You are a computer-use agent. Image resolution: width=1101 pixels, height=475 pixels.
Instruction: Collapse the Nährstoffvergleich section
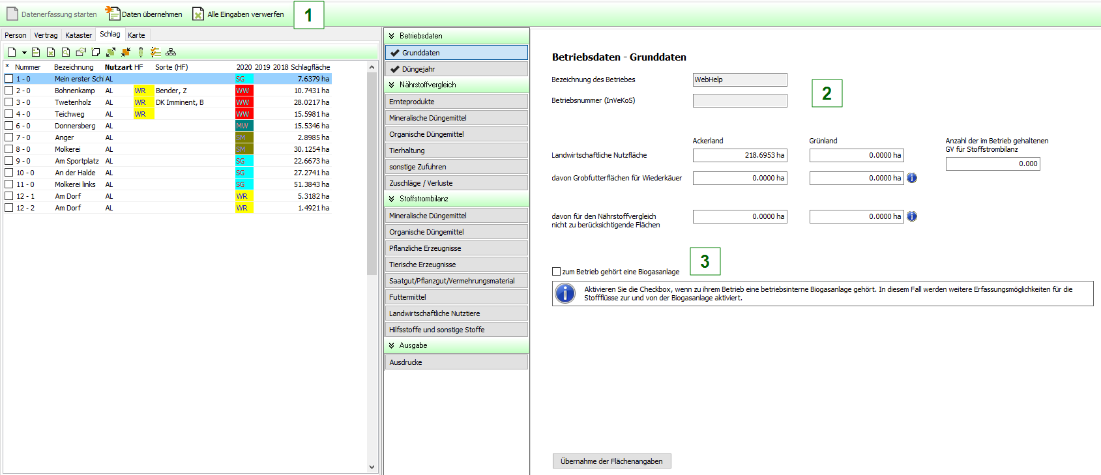pos(392,85)
